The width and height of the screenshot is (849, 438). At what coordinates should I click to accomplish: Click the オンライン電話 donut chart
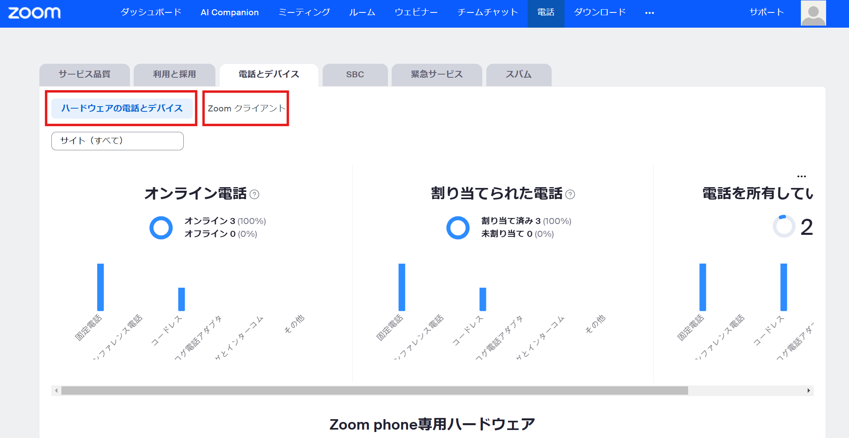tap(161, 228)
